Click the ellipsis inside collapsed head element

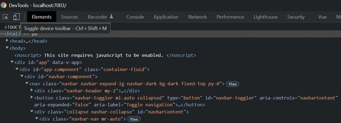coord(27,41)
